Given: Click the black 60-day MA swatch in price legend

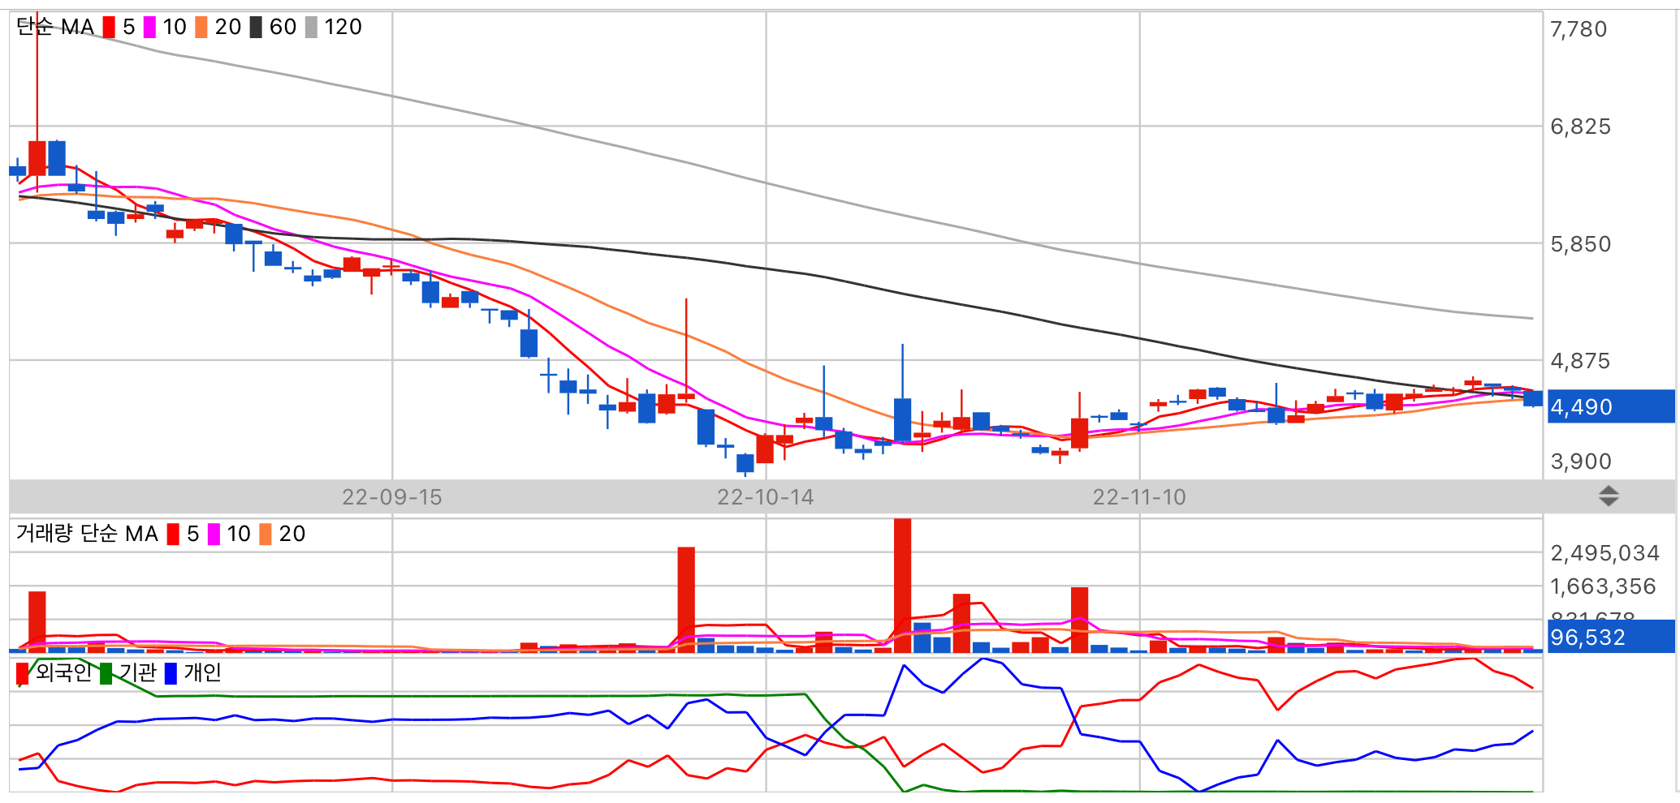Looking at the screenshot, I should click(x=256, y=28).
